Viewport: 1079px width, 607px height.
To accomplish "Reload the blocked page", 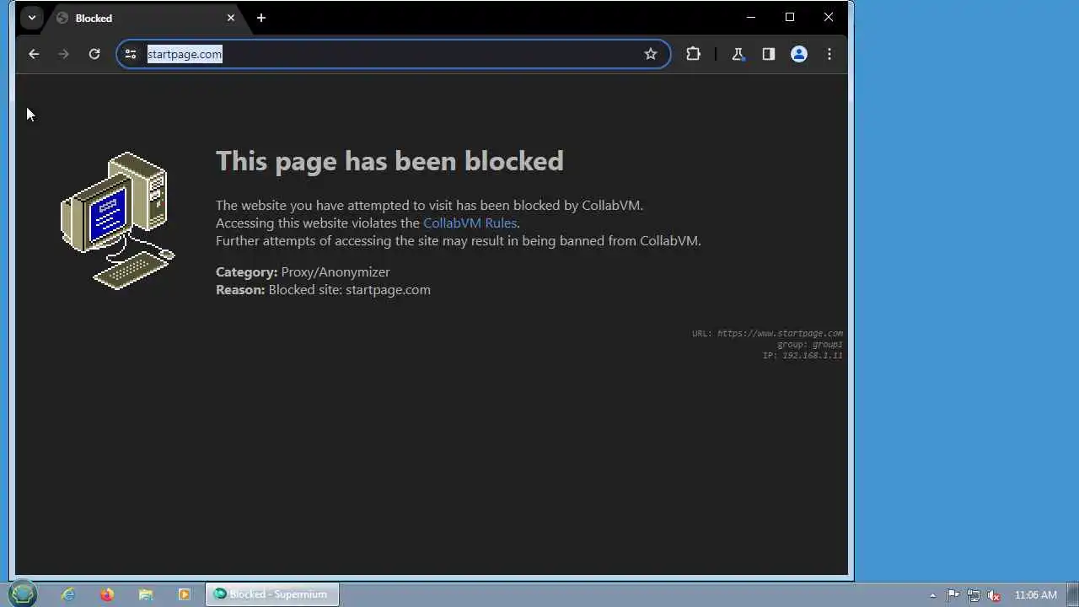I will click(x=94, y=54).
